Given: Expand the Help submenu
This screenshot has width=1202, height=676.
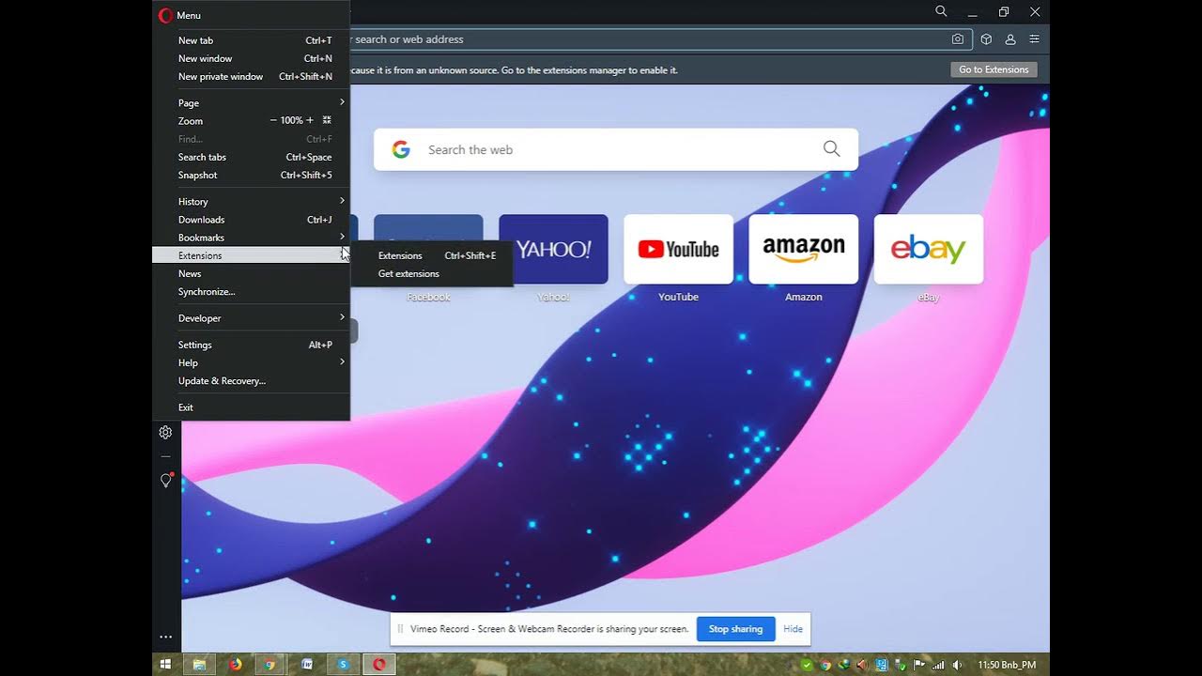Looking at the screenshot, I should click(251, 362).
